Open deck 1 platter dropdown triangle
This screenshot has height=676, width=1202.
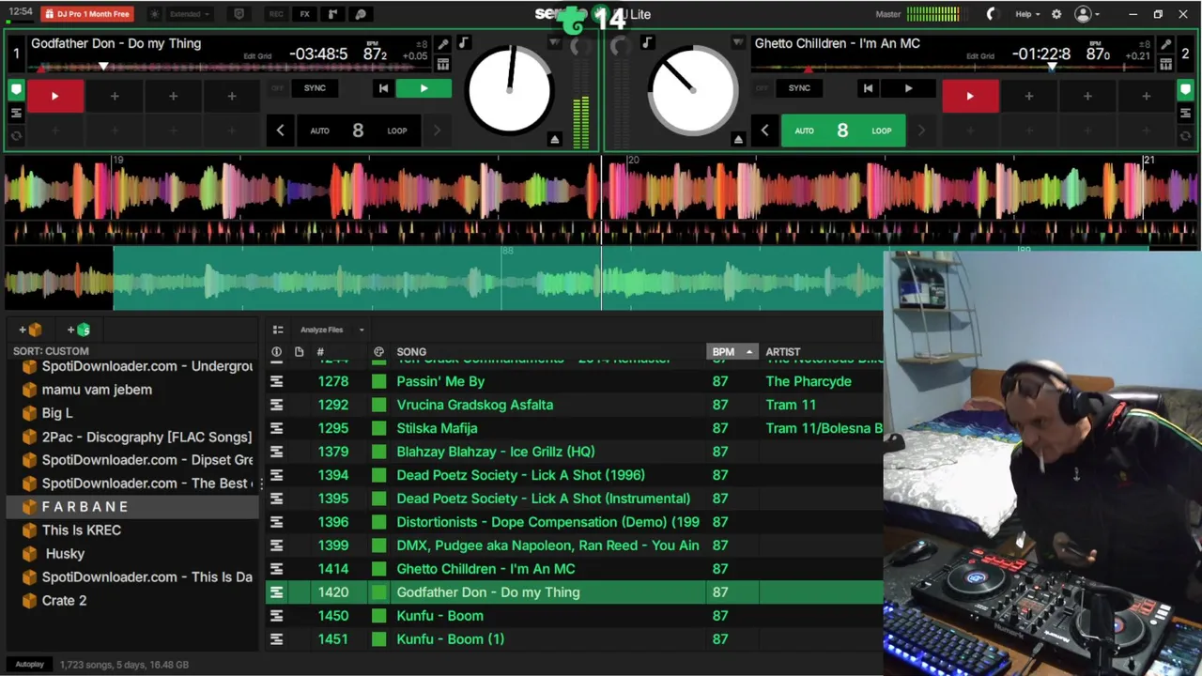click(x=554, y=43)
